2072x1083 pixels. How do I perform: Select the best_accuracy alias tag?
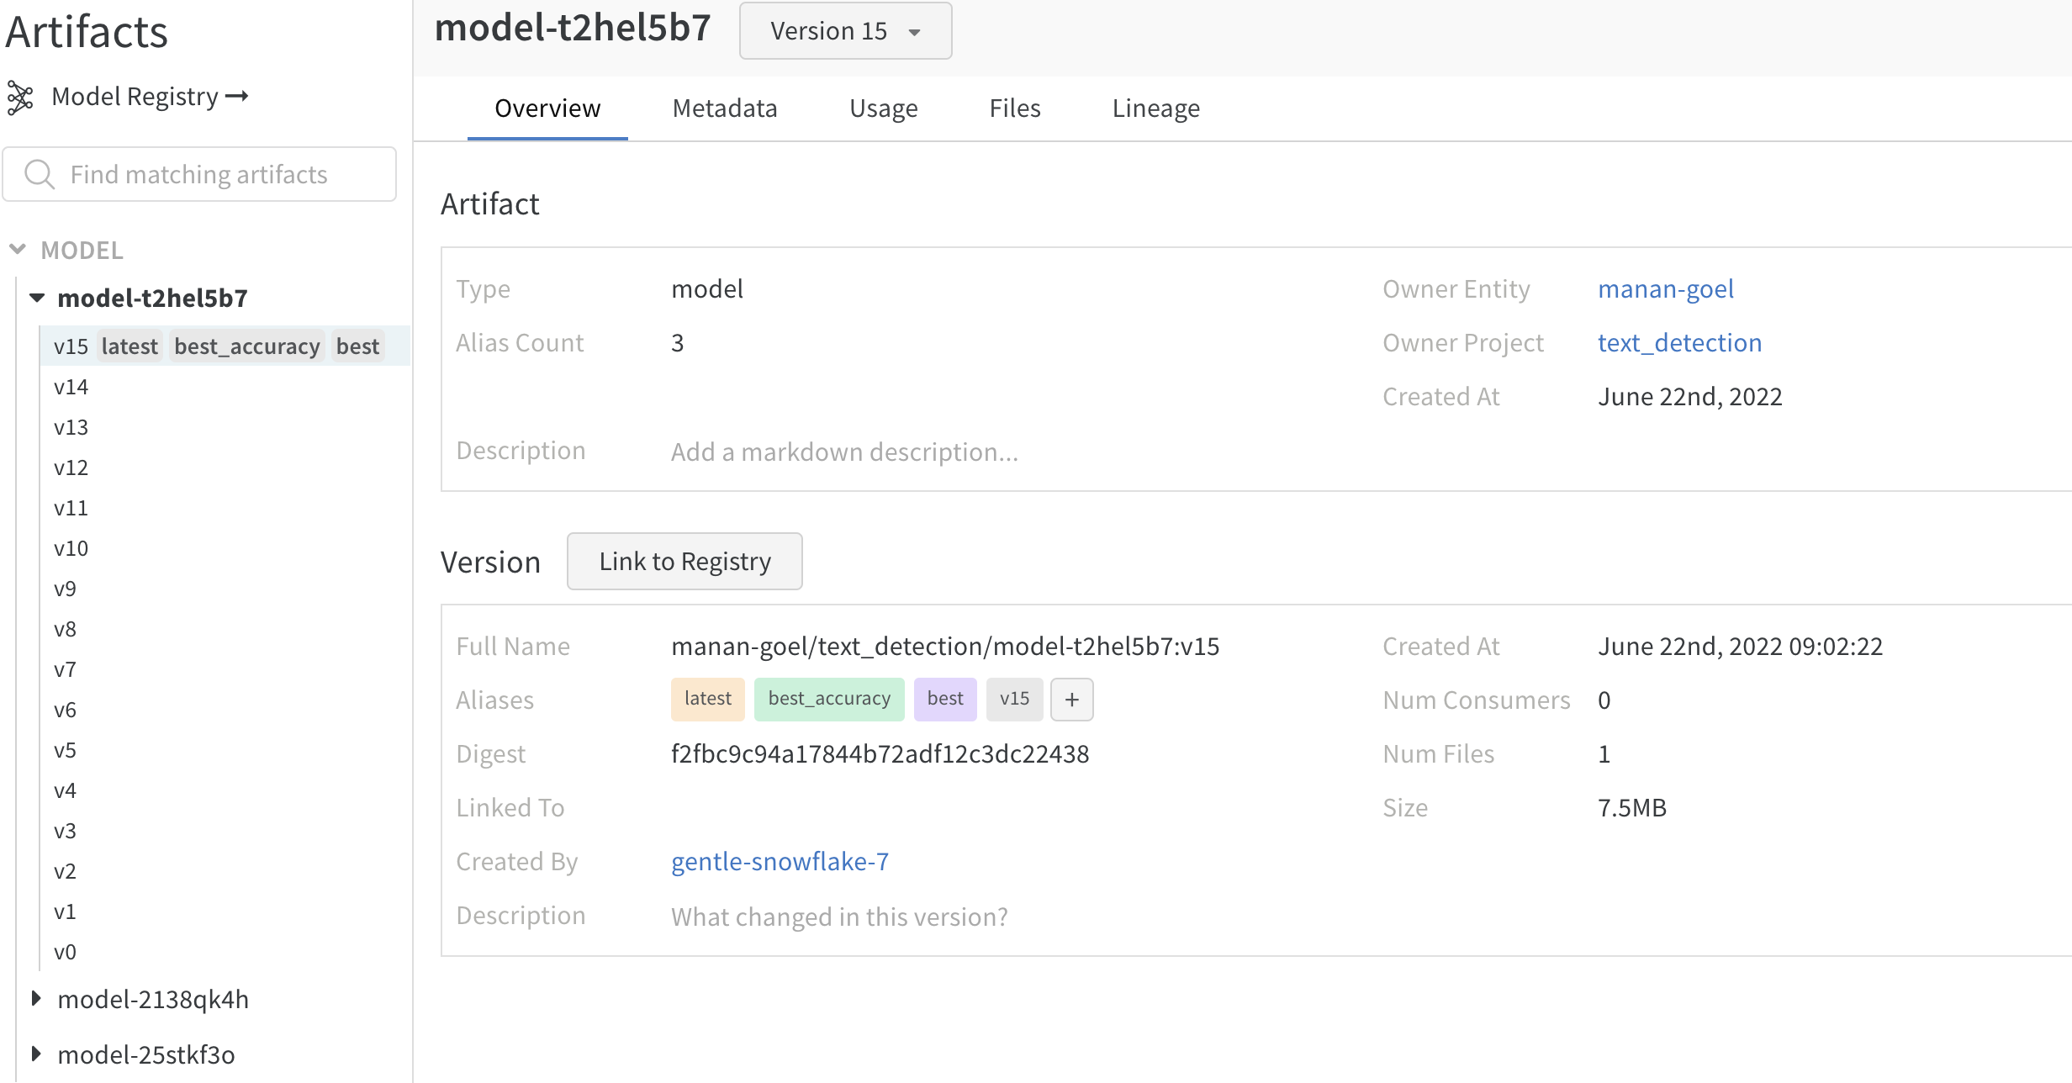click(829, 699)
